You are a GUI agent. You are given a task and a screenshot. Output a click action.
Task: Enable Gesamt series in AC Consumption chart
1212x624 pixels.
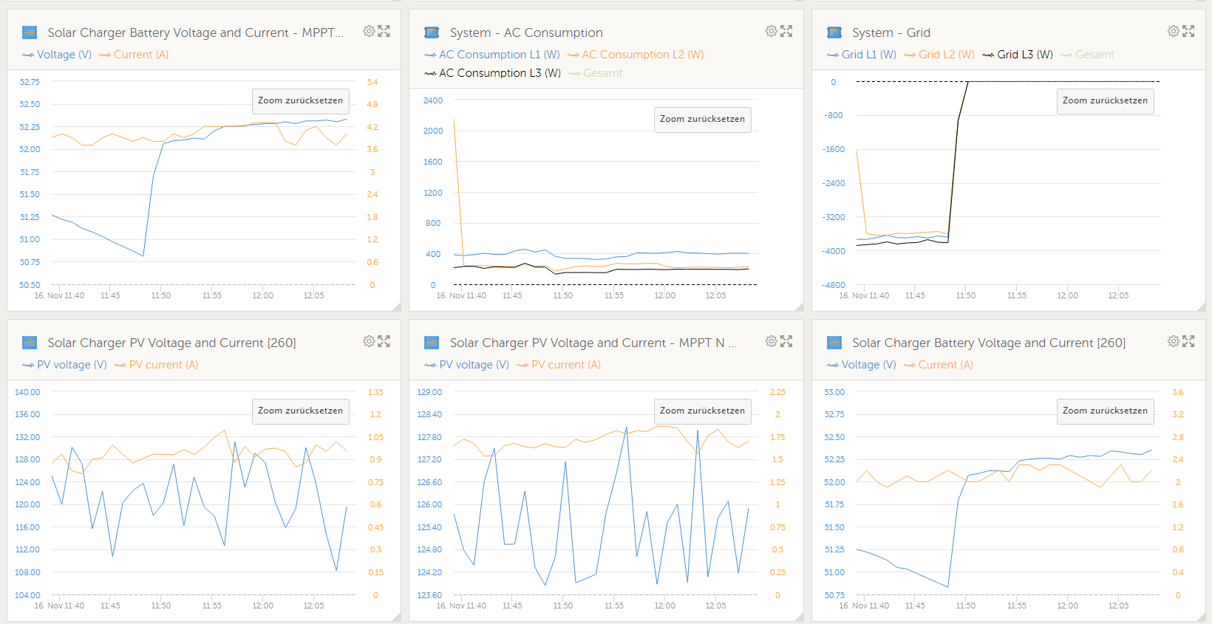tap(596, 73)
